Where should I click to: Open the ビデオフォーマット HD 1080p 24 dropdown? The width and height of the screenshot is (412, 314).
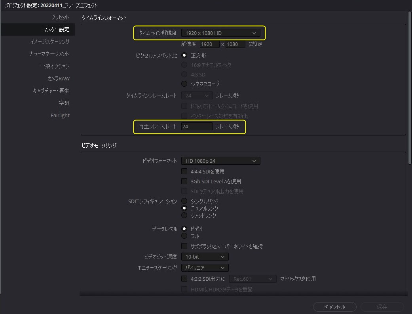pos(220,161)
